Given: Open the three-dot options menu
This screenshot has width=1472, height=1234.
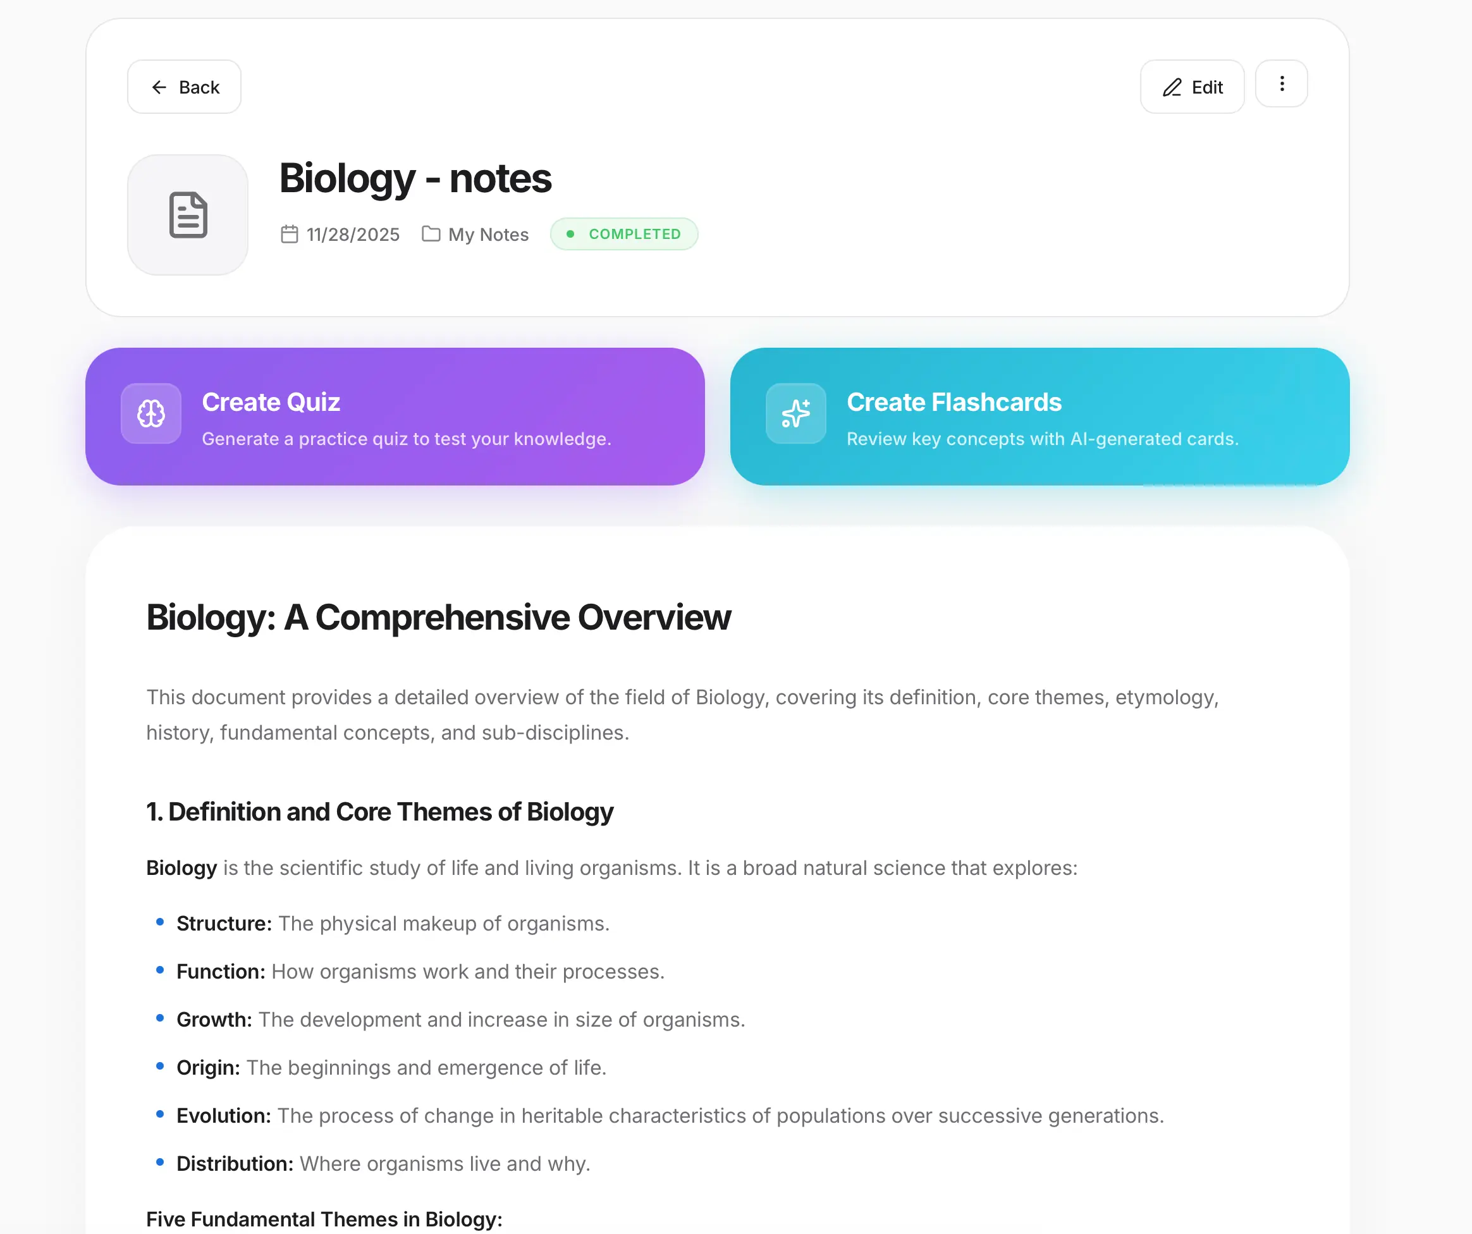Looking at the screenshot, I should coord(1281,84).
